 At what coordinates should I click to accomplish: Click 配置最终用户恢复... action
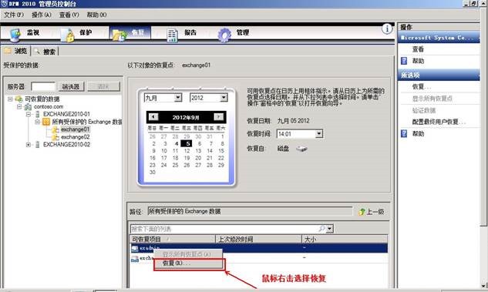(439, 122)
